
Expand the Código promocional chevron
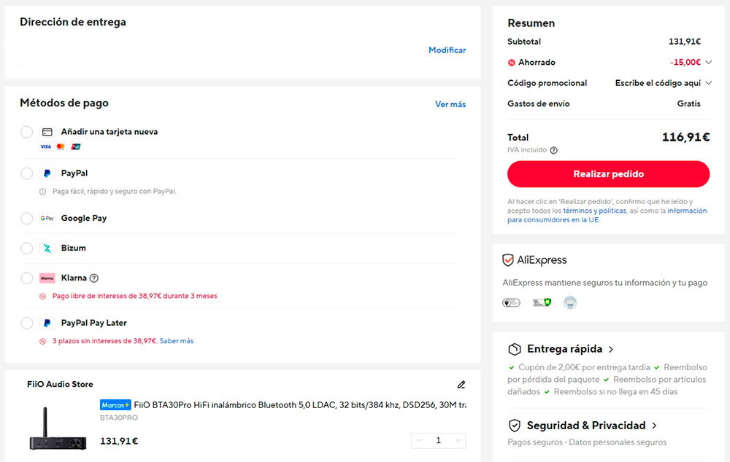coord(709,83)
